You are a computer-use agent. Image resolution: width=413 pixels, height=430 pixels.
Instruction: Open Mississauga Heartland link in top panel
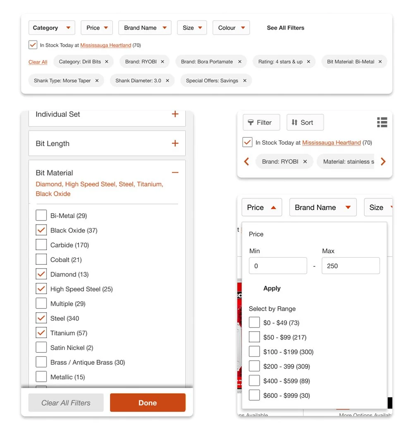106,45
